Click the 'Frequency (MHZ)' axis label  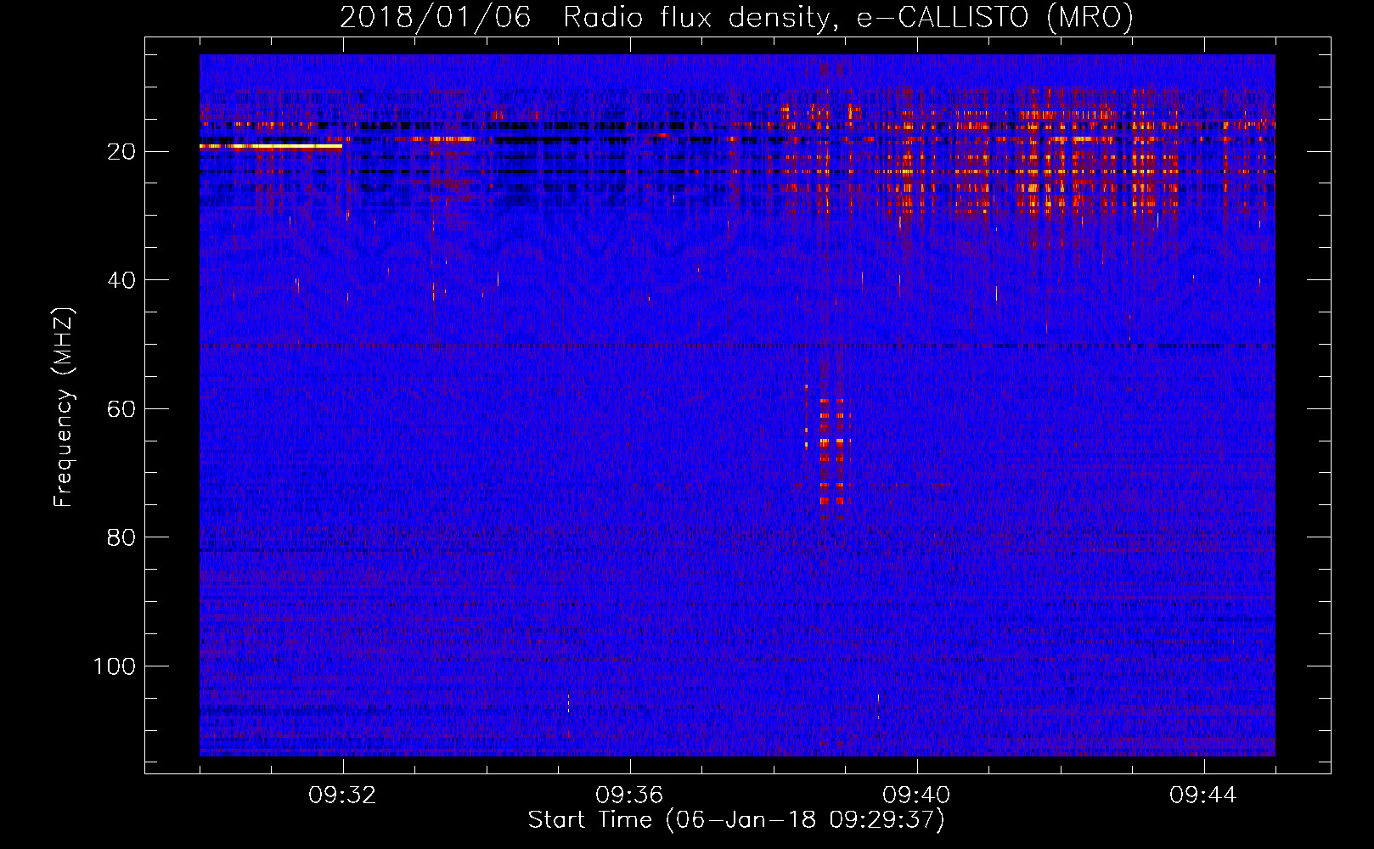tap(64, 408)
